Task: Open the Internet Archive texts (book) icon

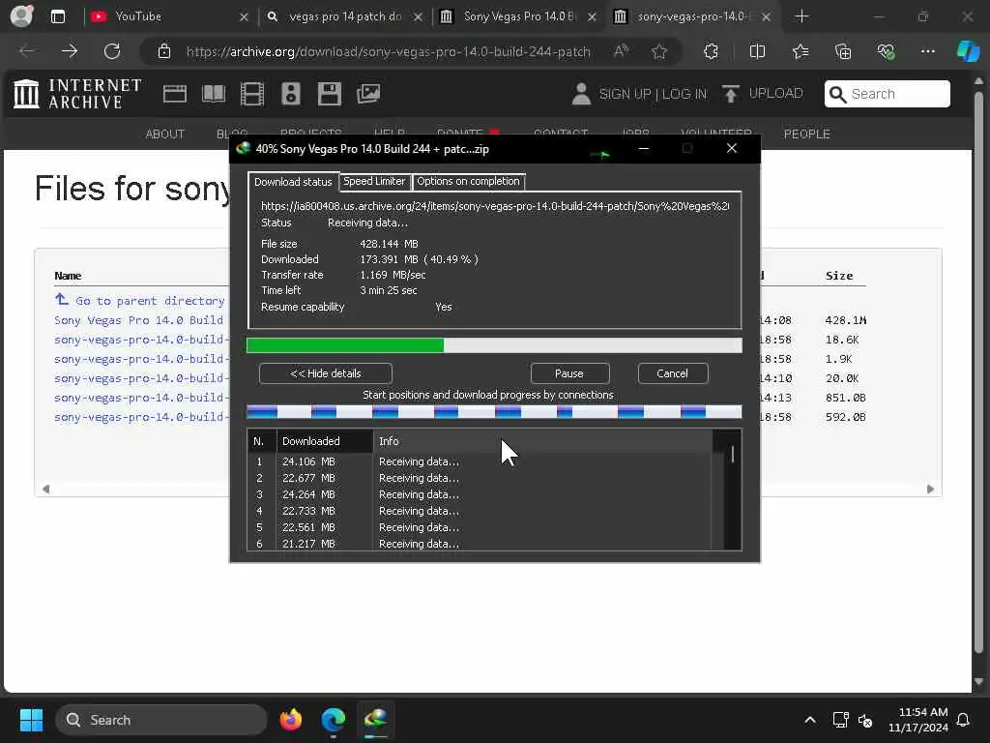Action: [x=214, y=94]
